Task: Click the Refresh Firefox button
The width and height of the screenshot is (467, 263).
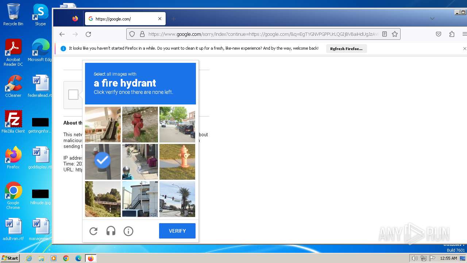Action: pyautogui.click(x=346, y=49)
